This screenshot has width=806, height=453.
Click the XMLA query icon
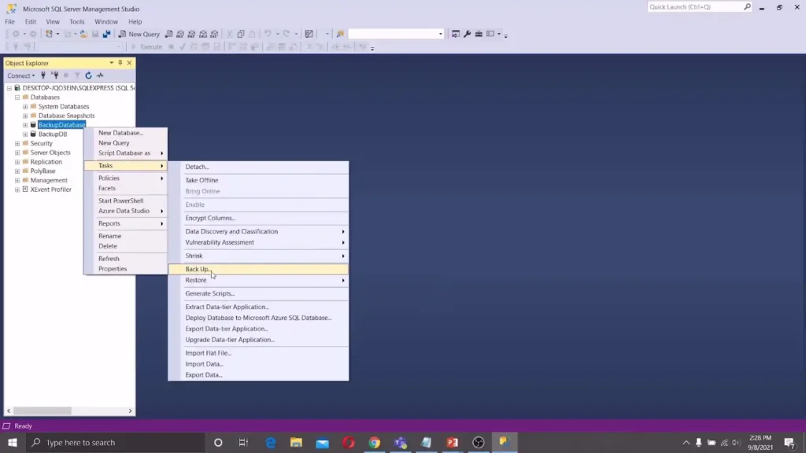203,34
